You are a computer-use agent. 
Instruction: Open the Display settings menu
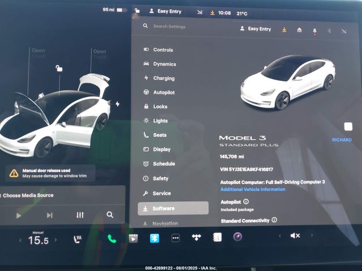coord(157,149)
